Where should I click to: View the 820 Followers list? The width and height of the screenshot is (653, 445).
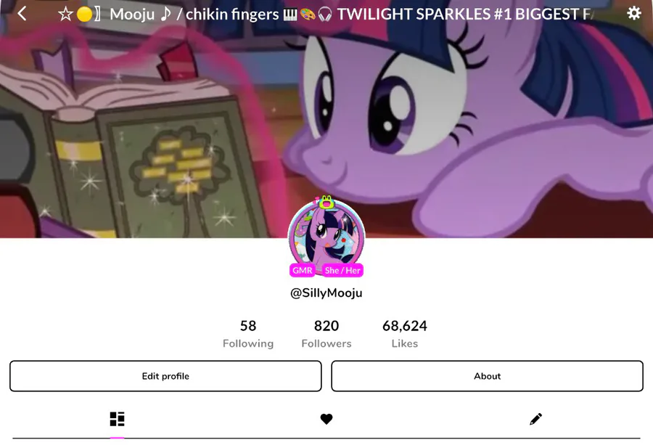[326, 334]
